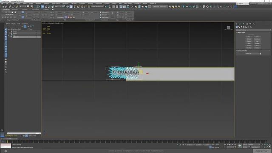Choose the Select Object tool
The image size is (272, 153).
(28, 7)
